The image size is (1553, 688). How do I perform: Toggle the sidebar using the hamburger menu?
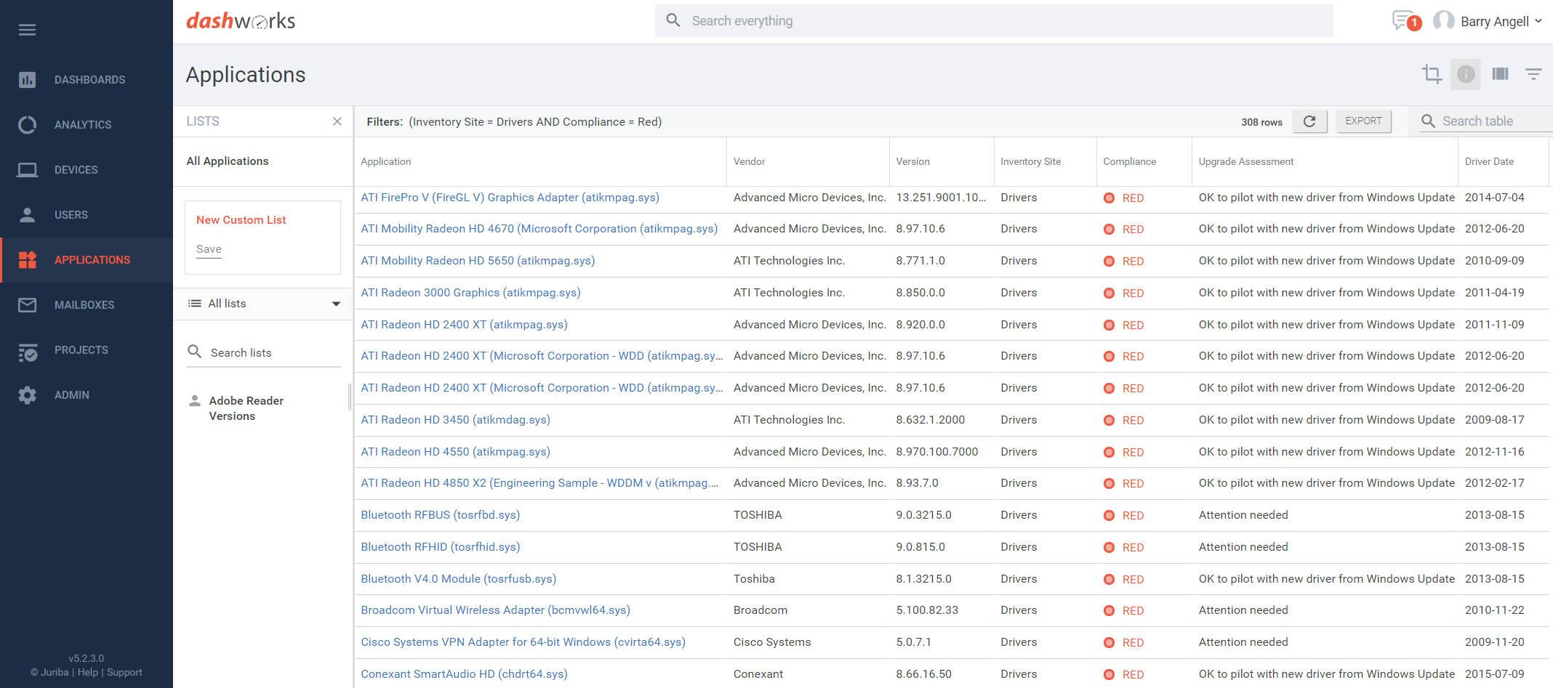pyautogui.click(x=27, y=29)
